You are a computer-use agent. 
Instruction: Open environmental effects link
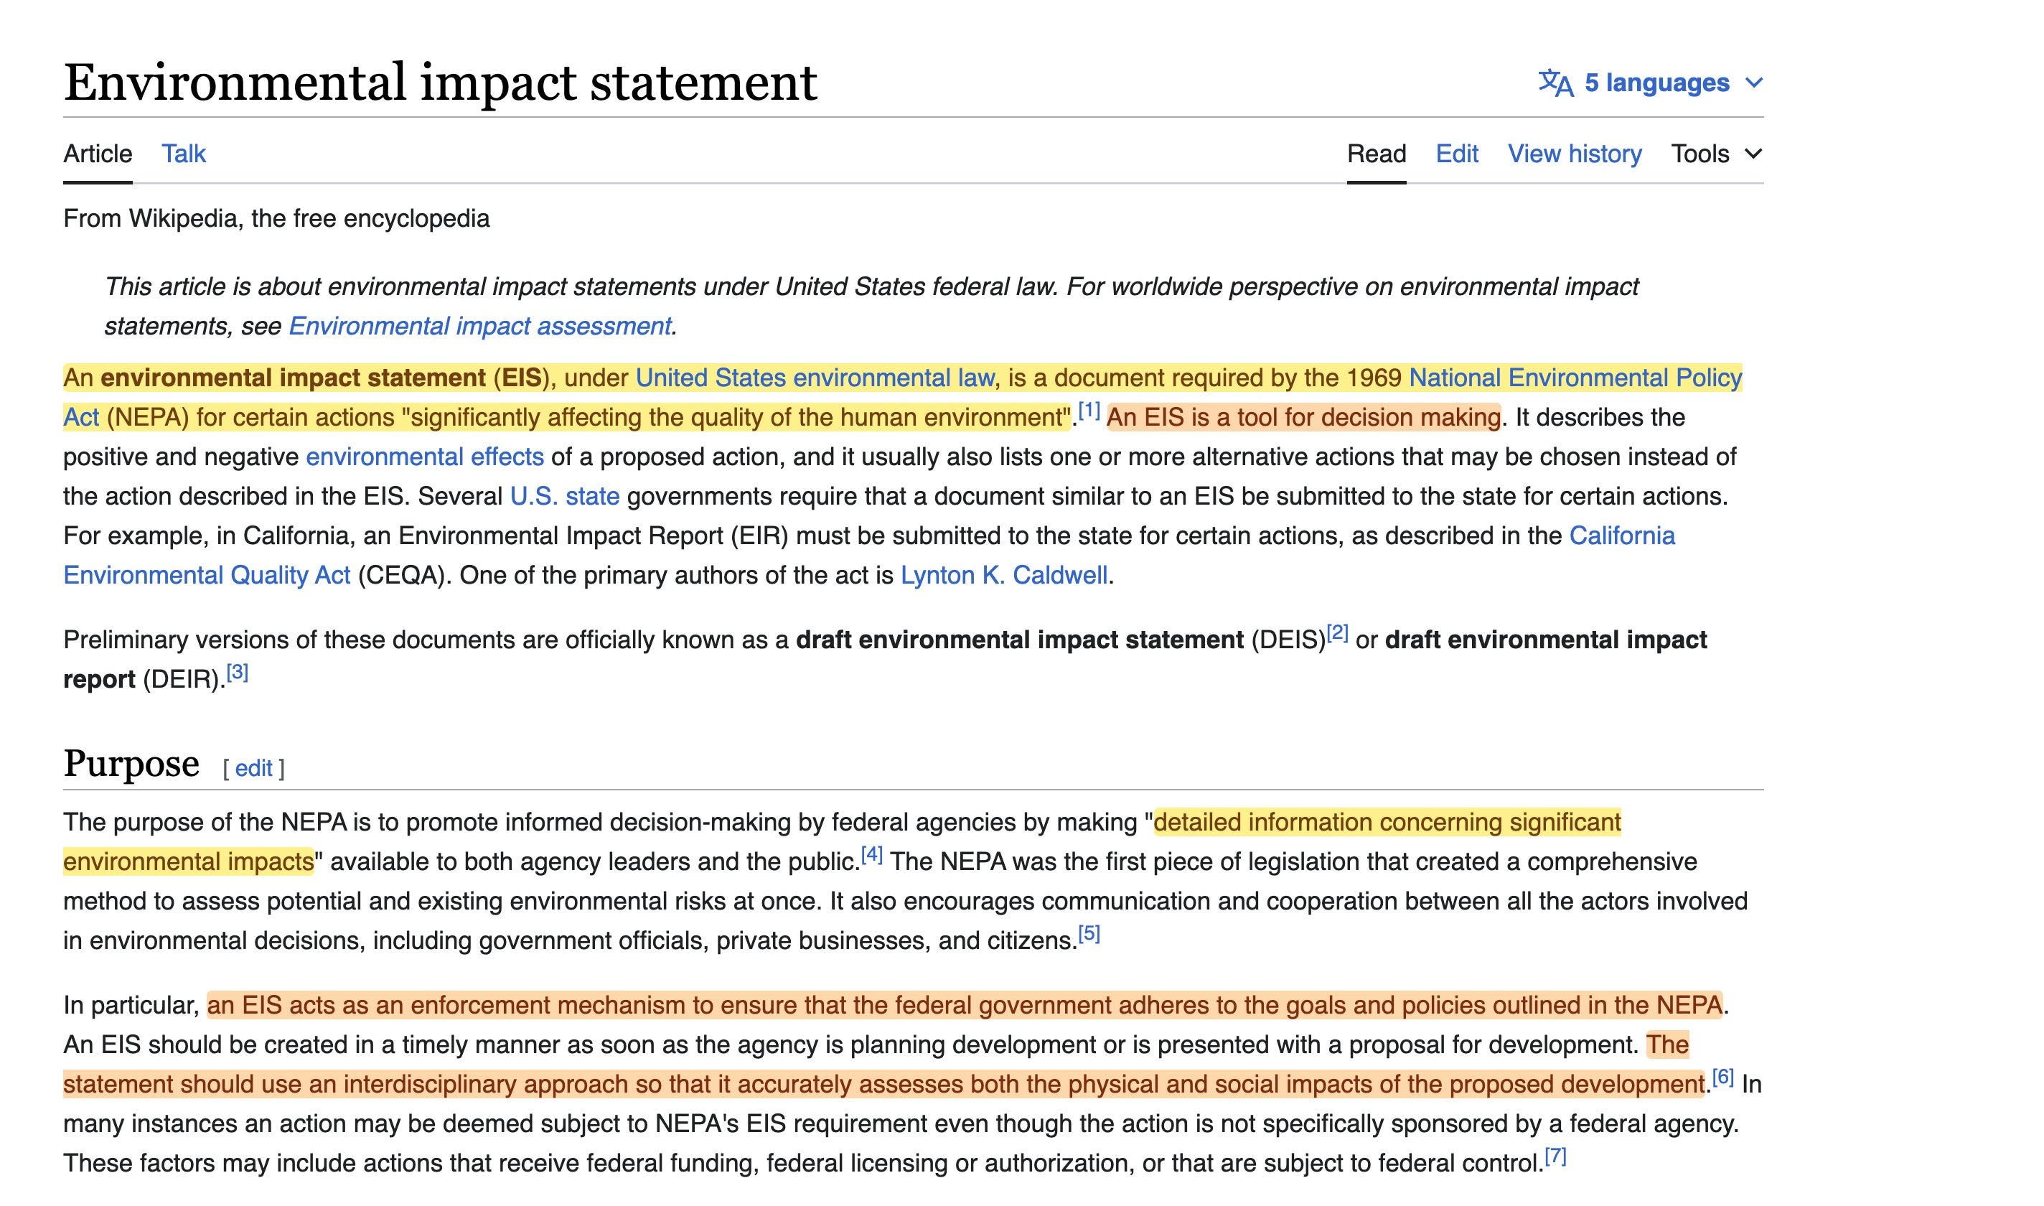(x=424, y=457)
